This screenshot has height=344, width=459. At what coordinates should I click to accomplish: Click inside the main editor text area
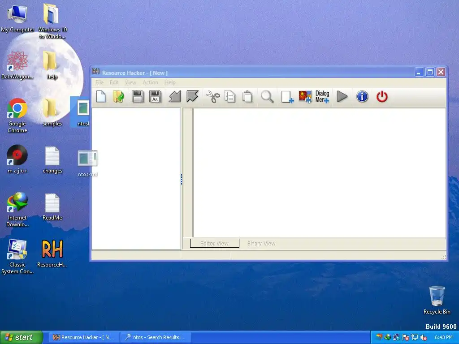(319, 172)
